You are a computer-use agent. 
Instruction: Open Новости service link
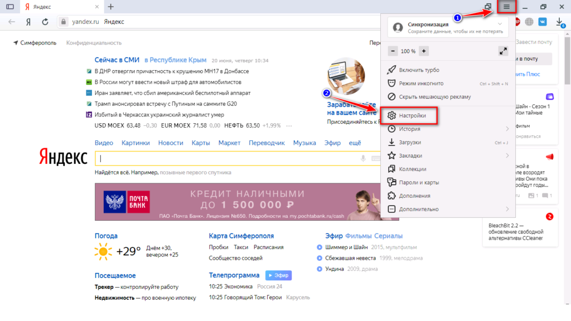(171, 143)
